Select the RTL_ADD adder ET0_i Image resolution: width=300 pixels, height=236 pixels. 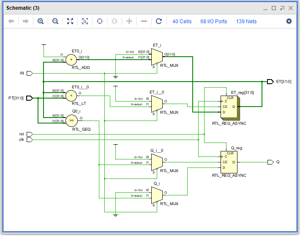coord(71,60)
